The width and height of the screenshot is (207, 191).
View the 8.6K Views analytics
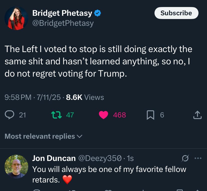[85, 97]
